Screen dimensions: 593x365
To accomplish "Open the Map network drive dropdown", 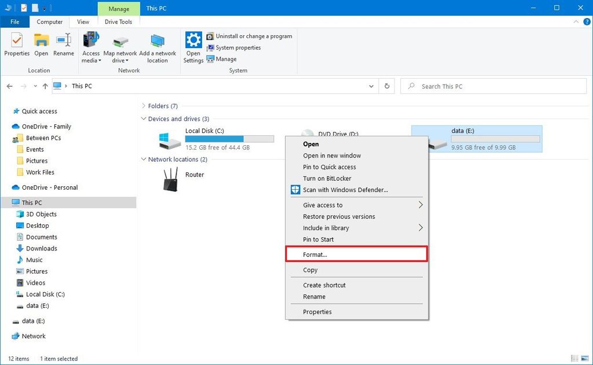I will (x=120, y=47).
